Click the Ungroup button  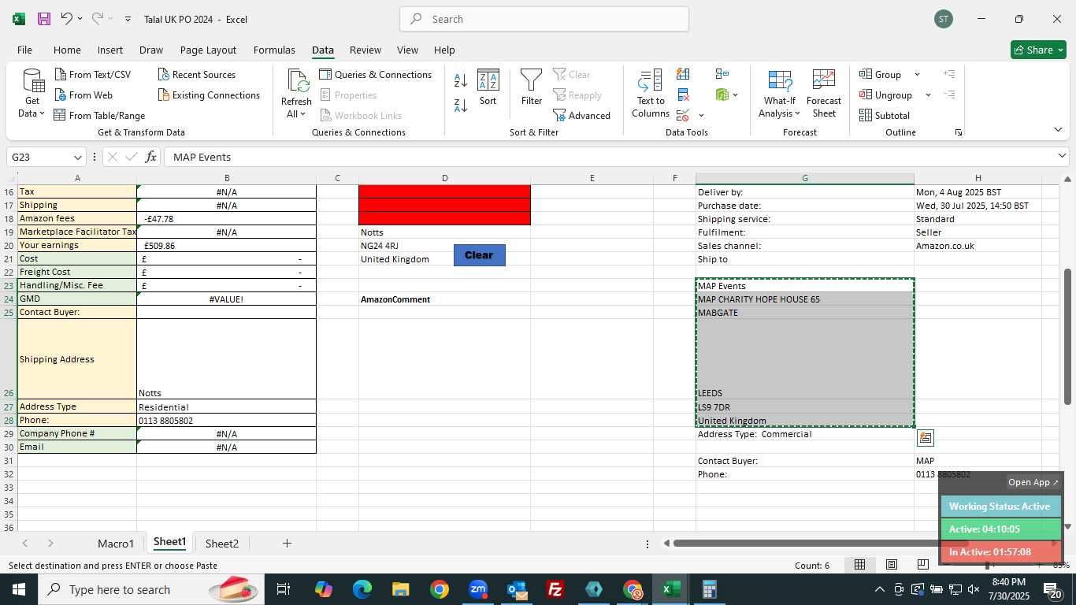[x=886, y=95]
